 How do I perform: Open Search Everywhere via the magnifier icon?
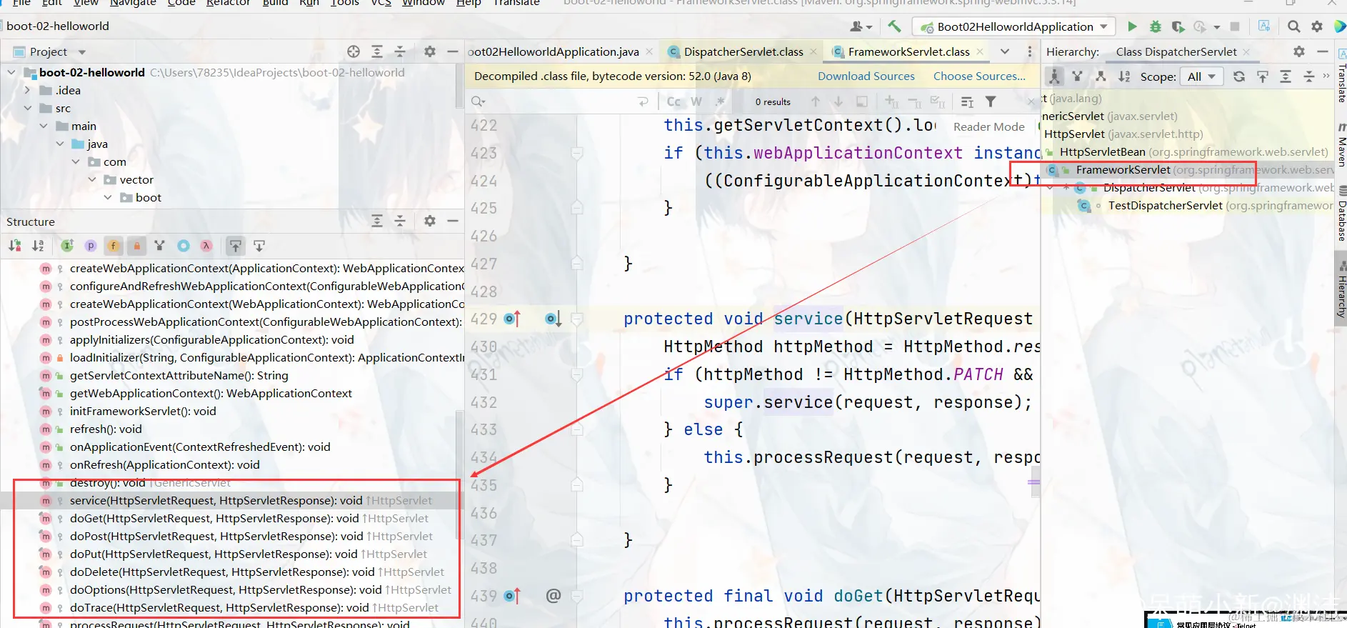click(1293, 26)
